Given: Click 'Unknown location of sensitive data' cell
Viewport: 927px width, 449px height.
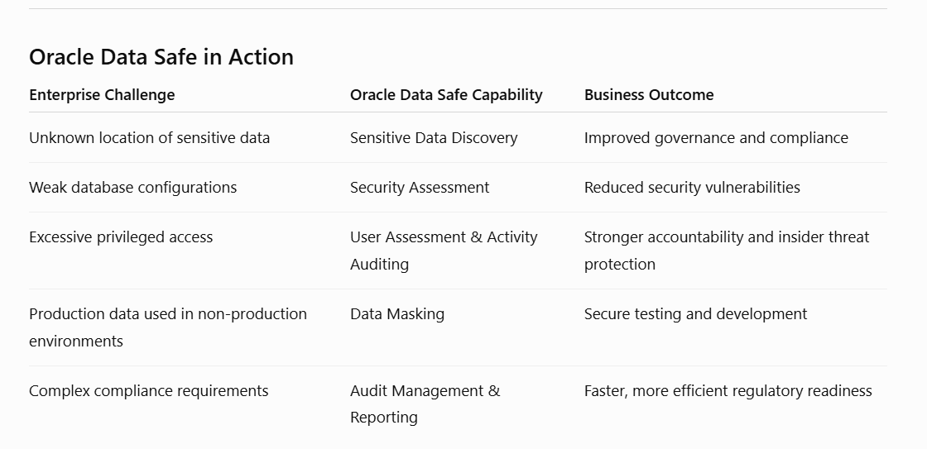Looking at the screenshot, I should 150,137.
